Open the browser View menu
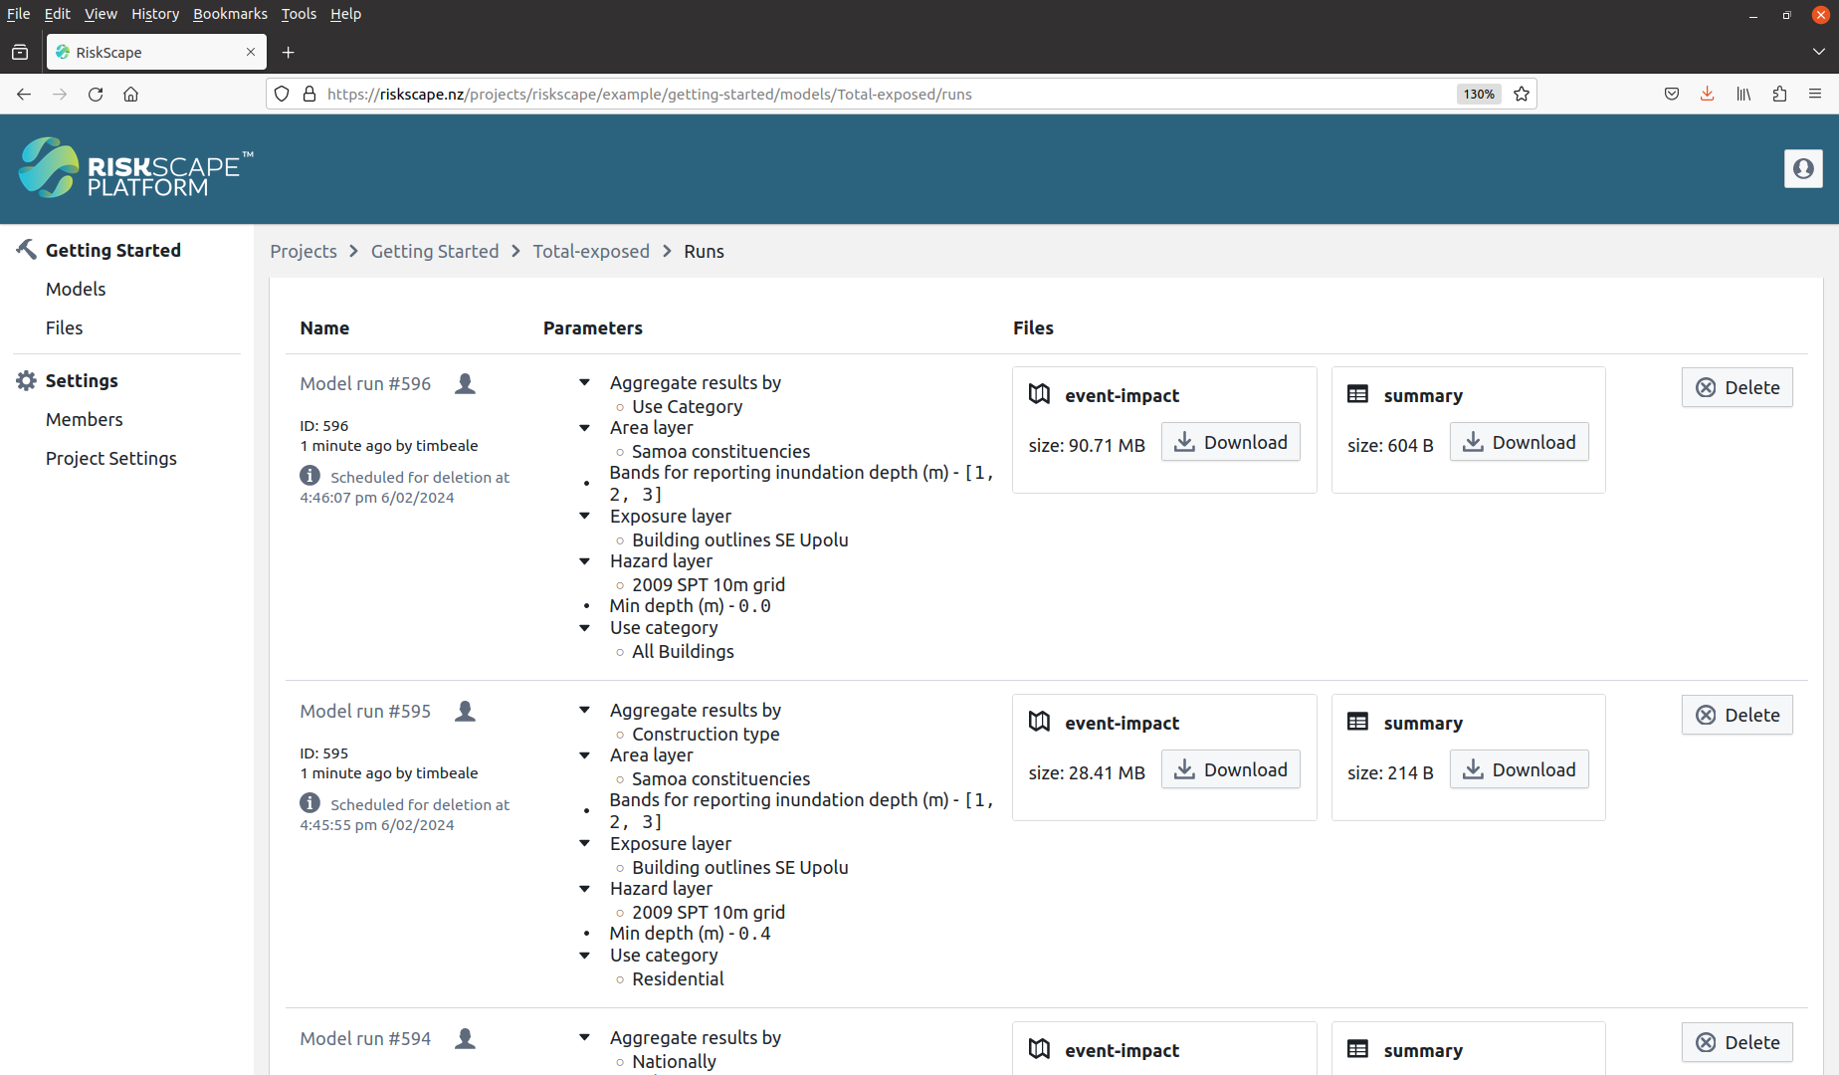 [x=101, y=14]
